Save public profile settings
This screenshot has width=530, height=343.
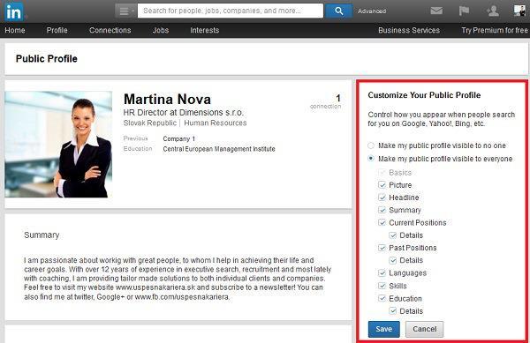click(383, 329)
